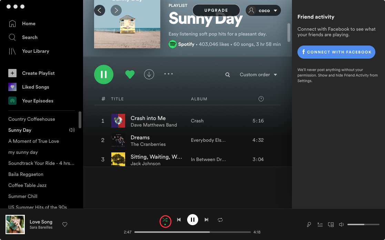Open the connect to a device icon
The image size is (385, 240).
pos(331,224)
